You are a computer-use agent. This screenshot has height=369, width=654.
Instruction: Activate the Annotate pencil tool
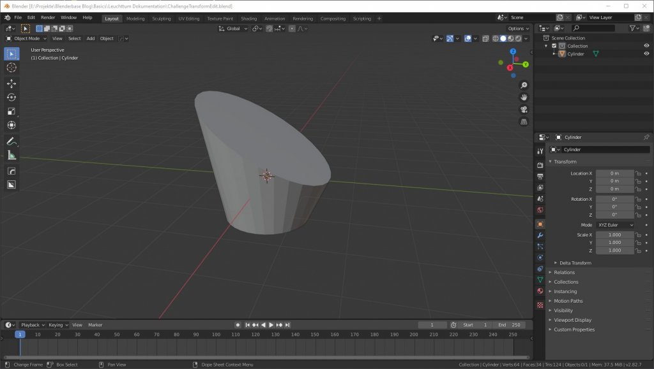point(11,141)
